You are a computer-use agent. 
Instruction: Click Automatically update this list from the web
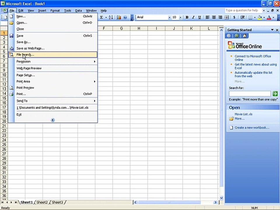253,74
